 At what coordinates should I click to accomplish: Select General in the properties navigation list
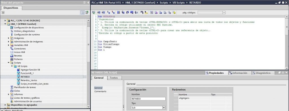pyautogui.click(x=98, y=88)
